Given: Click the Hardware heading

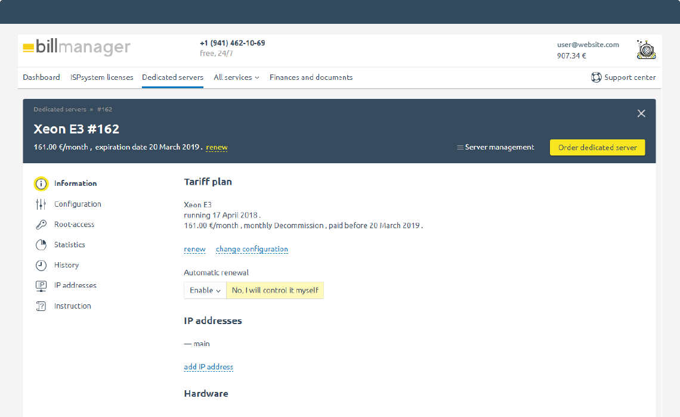Looking at the screenshot, I should pyautogui.click(x=206, y=394).
